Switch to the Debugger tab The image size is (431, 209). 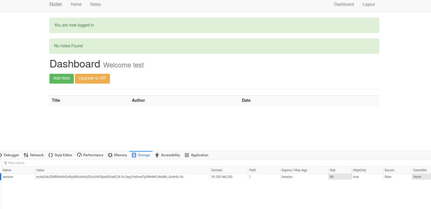pyautogui.click(x=11, y=155)
